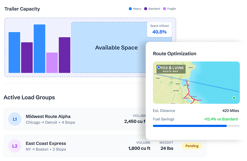
Task: Click the Standard legend label
Action: 154,9
